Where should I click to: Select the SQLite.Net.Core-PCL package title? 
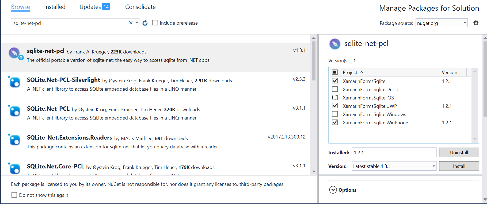(x=55, y=166)
